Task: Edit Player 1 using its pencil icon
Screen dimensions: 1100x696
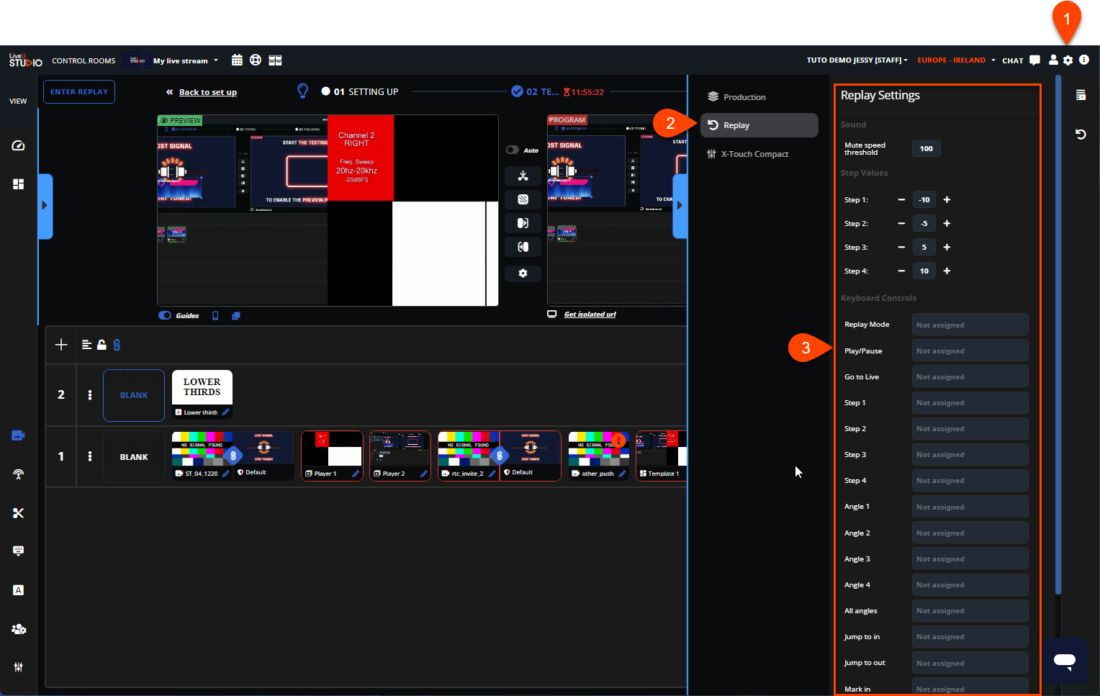Action: pyautogui.click(x=355, y=474)
